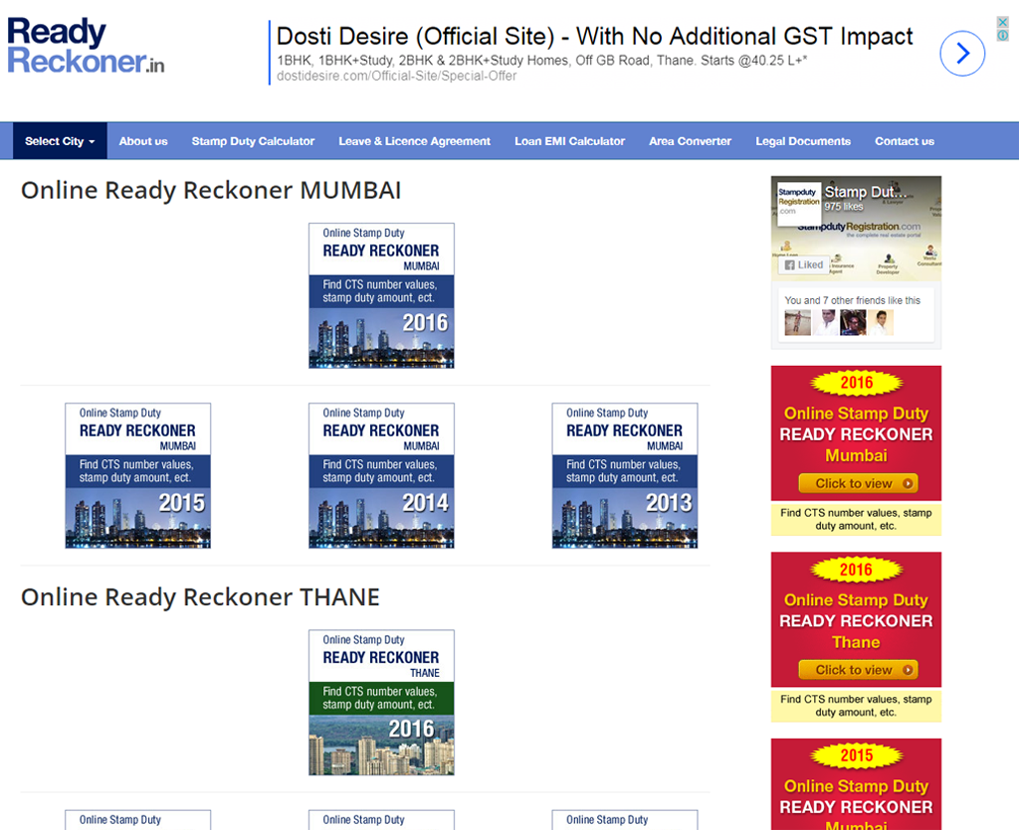
Task: Open Contact us page
Action: point(904,141)
